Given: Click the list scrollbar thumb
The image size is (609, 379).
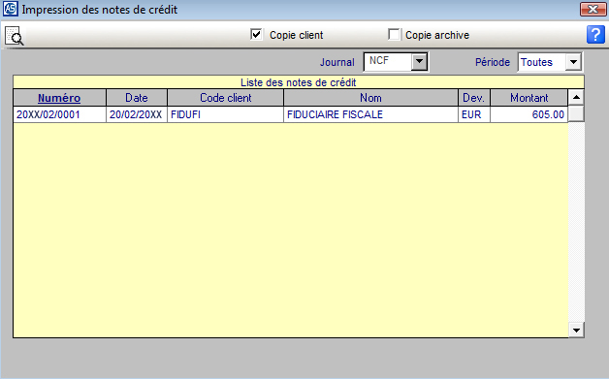Looking at the screenshot, I should tap(576, 113).
